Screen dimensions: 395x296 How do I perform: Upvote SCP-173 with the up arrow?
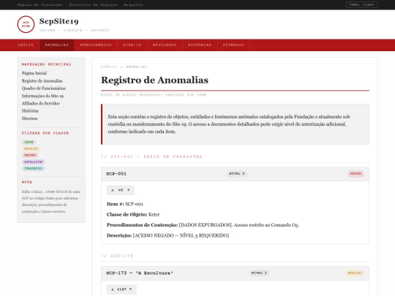pos(113,289)
